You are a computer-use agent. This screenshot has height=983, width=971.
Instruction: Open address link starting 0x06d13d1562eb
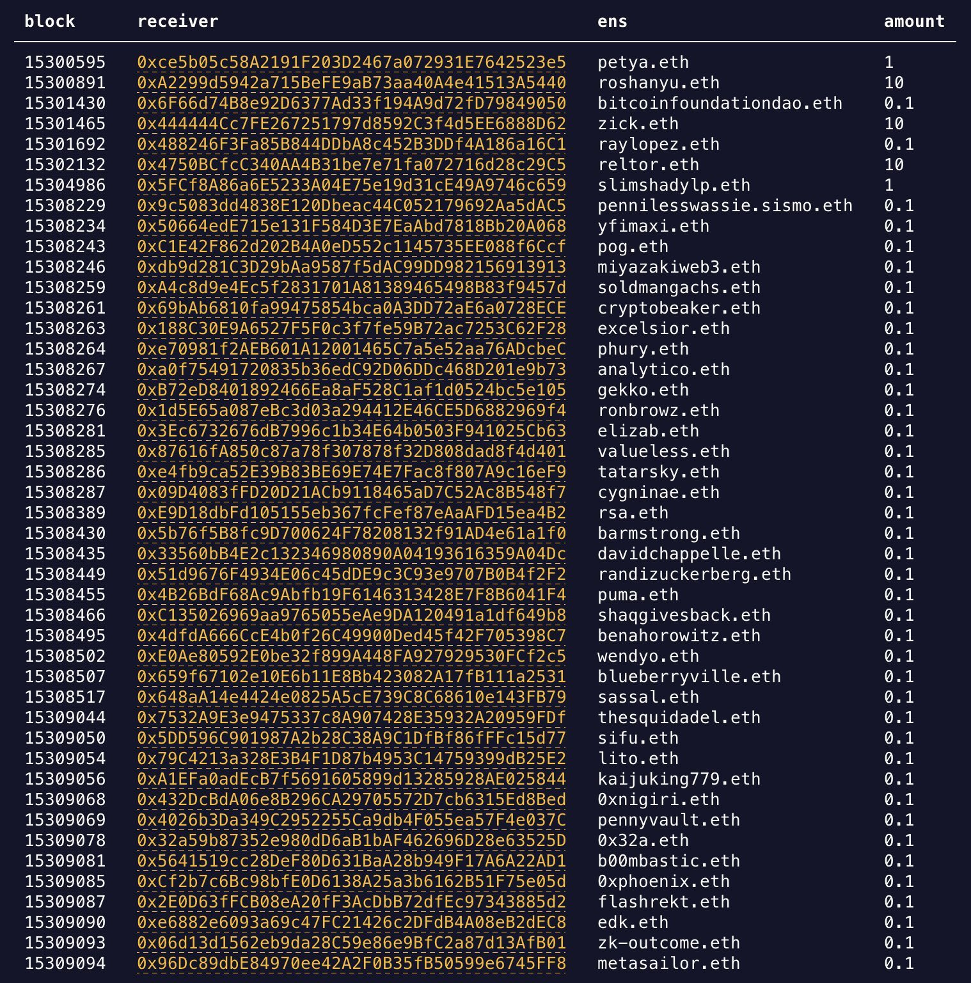click(x=352, y=943)
